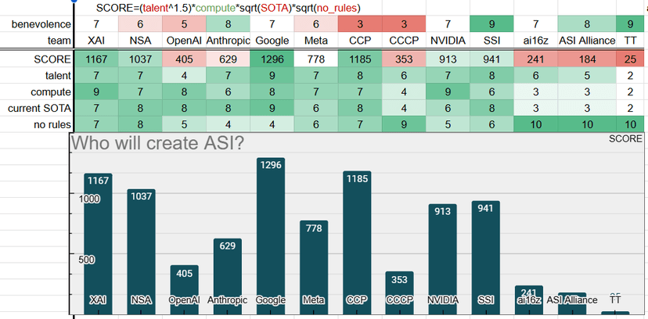The image size is (648, 319).
Task: Select the compute cell 9 for NVIDIA
Action: (448, 92)
